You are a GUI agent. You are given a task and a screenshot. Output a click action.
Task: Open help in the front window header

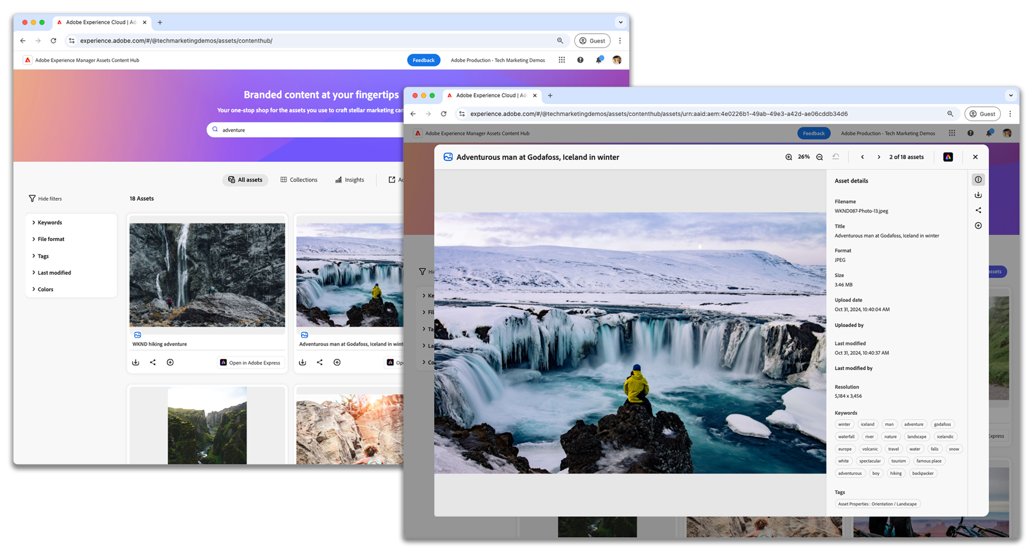point(971,133)
